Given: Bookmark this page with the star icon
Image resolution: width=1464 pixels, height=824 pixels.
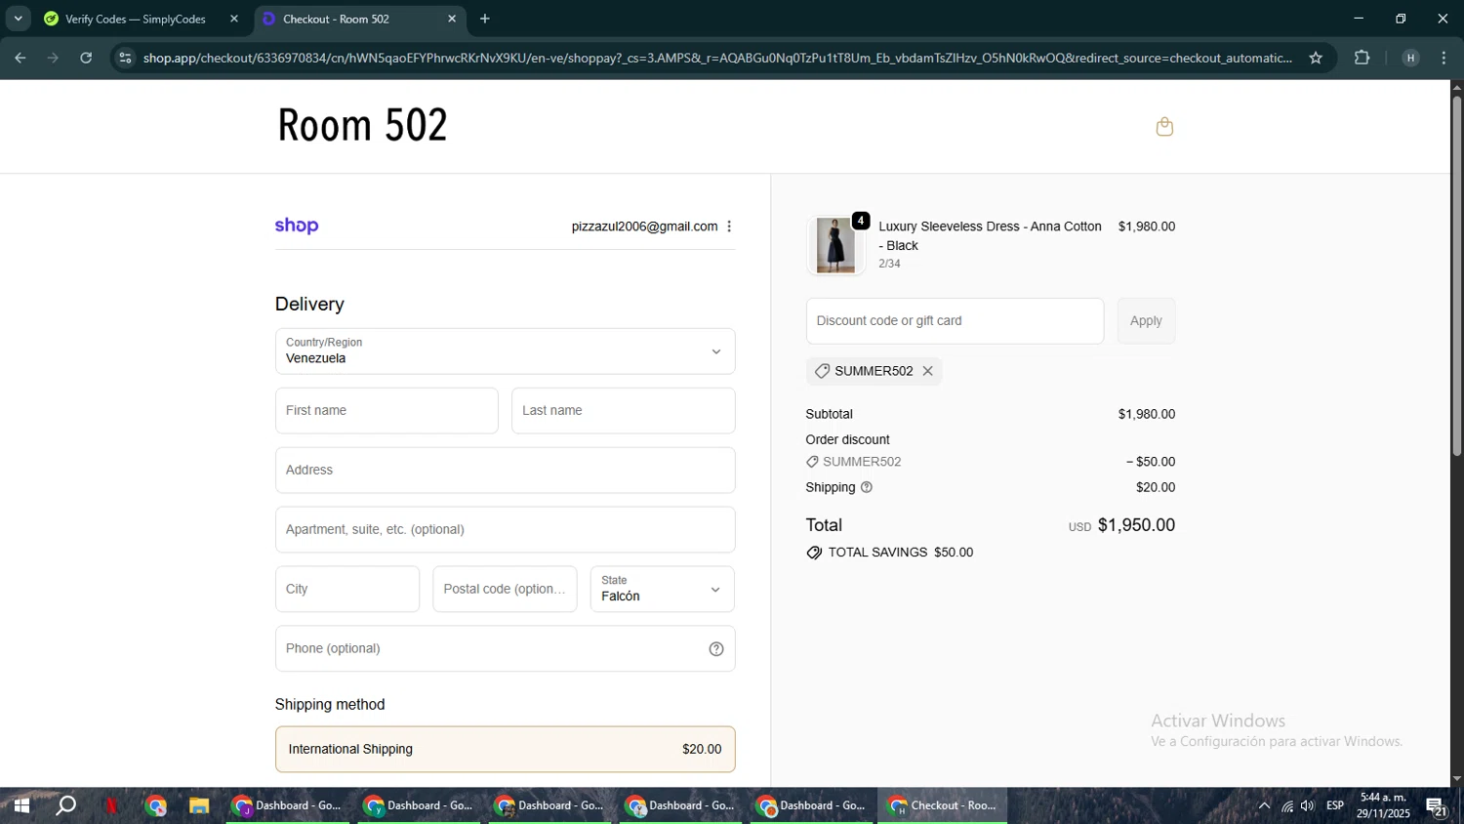Looking at the screenshot, I should click(x=1316, y=58).
